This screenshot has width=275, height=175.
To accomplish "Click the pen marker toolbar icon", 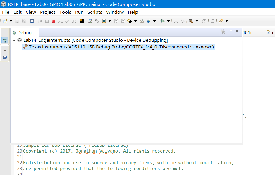I will tap(221, 21).
